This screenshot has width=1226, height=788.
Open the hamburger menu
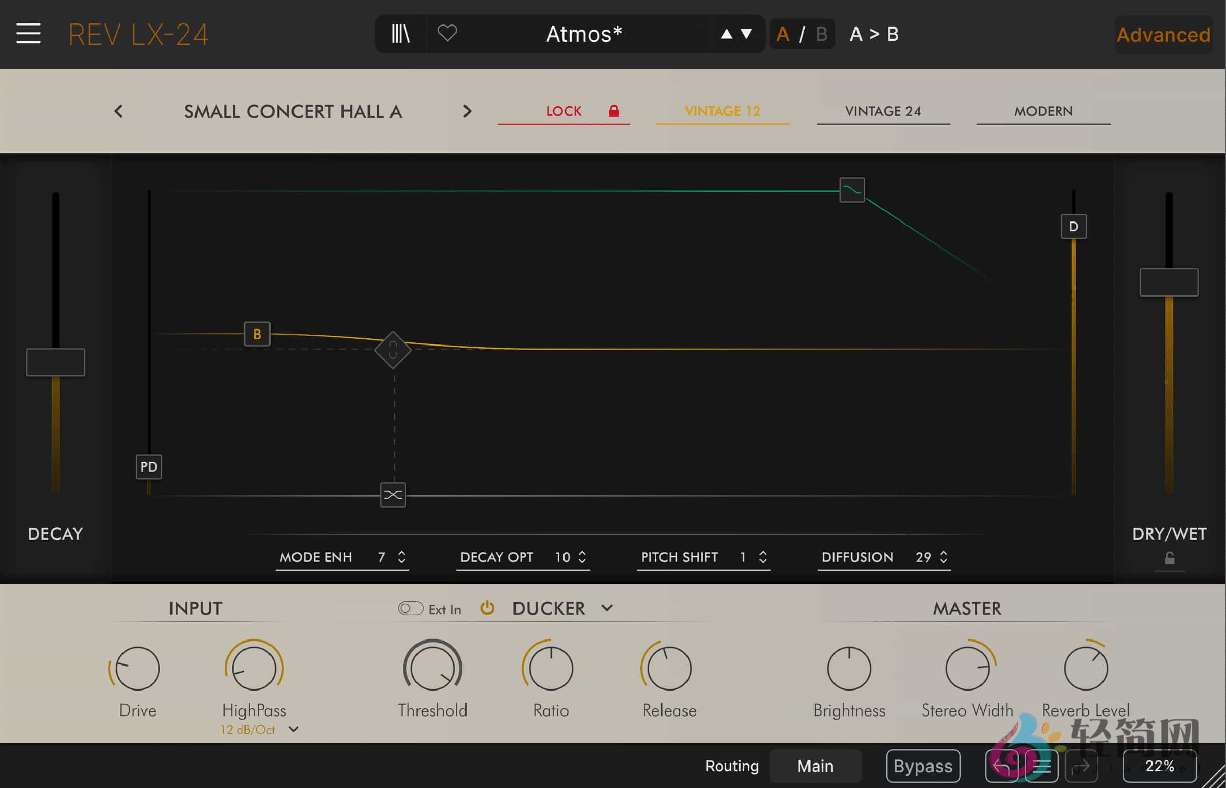pyautogui.click(x=29, y=33)
